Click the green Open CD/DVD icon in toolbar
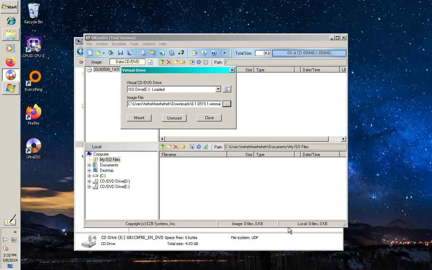 (x=111, y=53)
